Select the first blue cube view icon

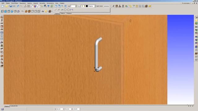point(2,11)
